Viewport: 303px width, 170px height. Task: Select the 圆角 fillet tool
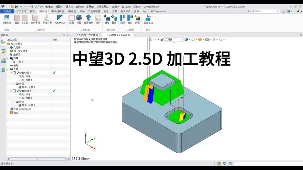point(114,19)
